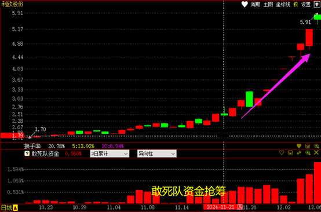Open the 周期 period menu
The width and height of the screenshot is (321, 212).
[x=256, y=4]
